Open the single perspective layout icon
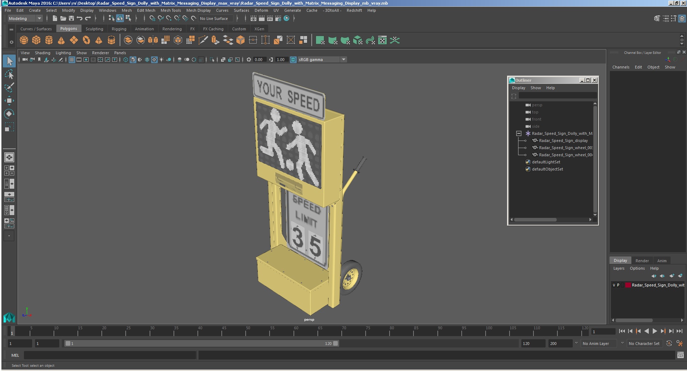This screenshot has width=687, height=371. tap(9, 157)
